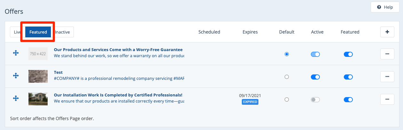Click move handle for Certified Professionals offer
The width and height of the screenshot is (403, 130).
pyautogui.click(x=16, y=98)
